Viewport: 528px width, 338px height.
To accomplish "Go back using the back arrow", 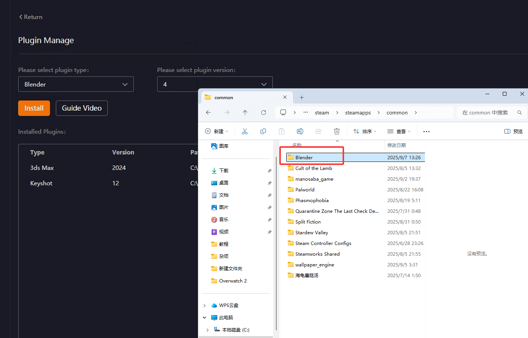I will point(208,112).
